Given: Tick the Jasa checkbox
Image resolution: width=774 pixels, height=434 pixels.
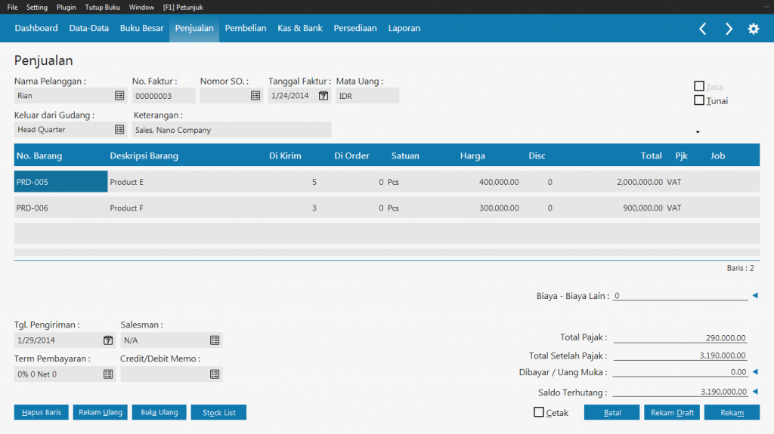Looking at the screenshot, I should 699,86.
